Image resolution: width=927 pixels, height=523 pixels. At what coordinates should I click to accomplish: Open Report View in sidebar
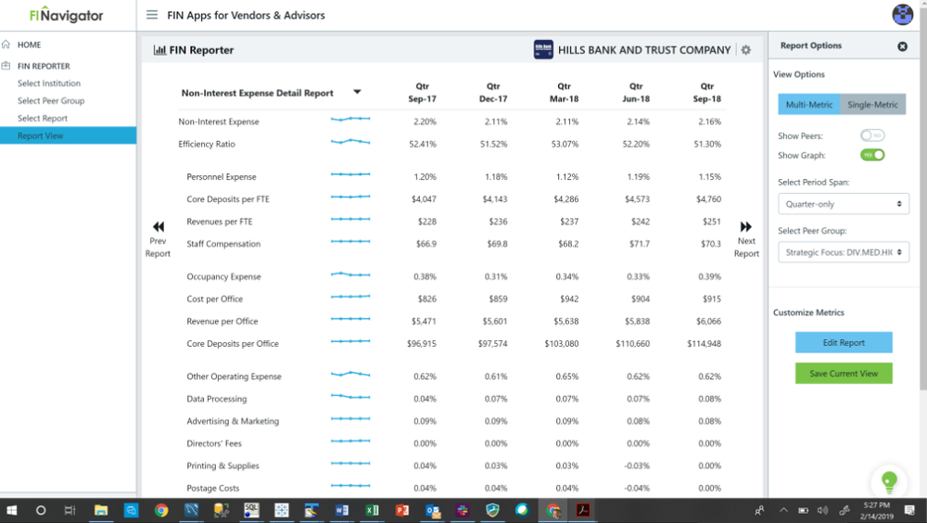(x=68, y=135)
